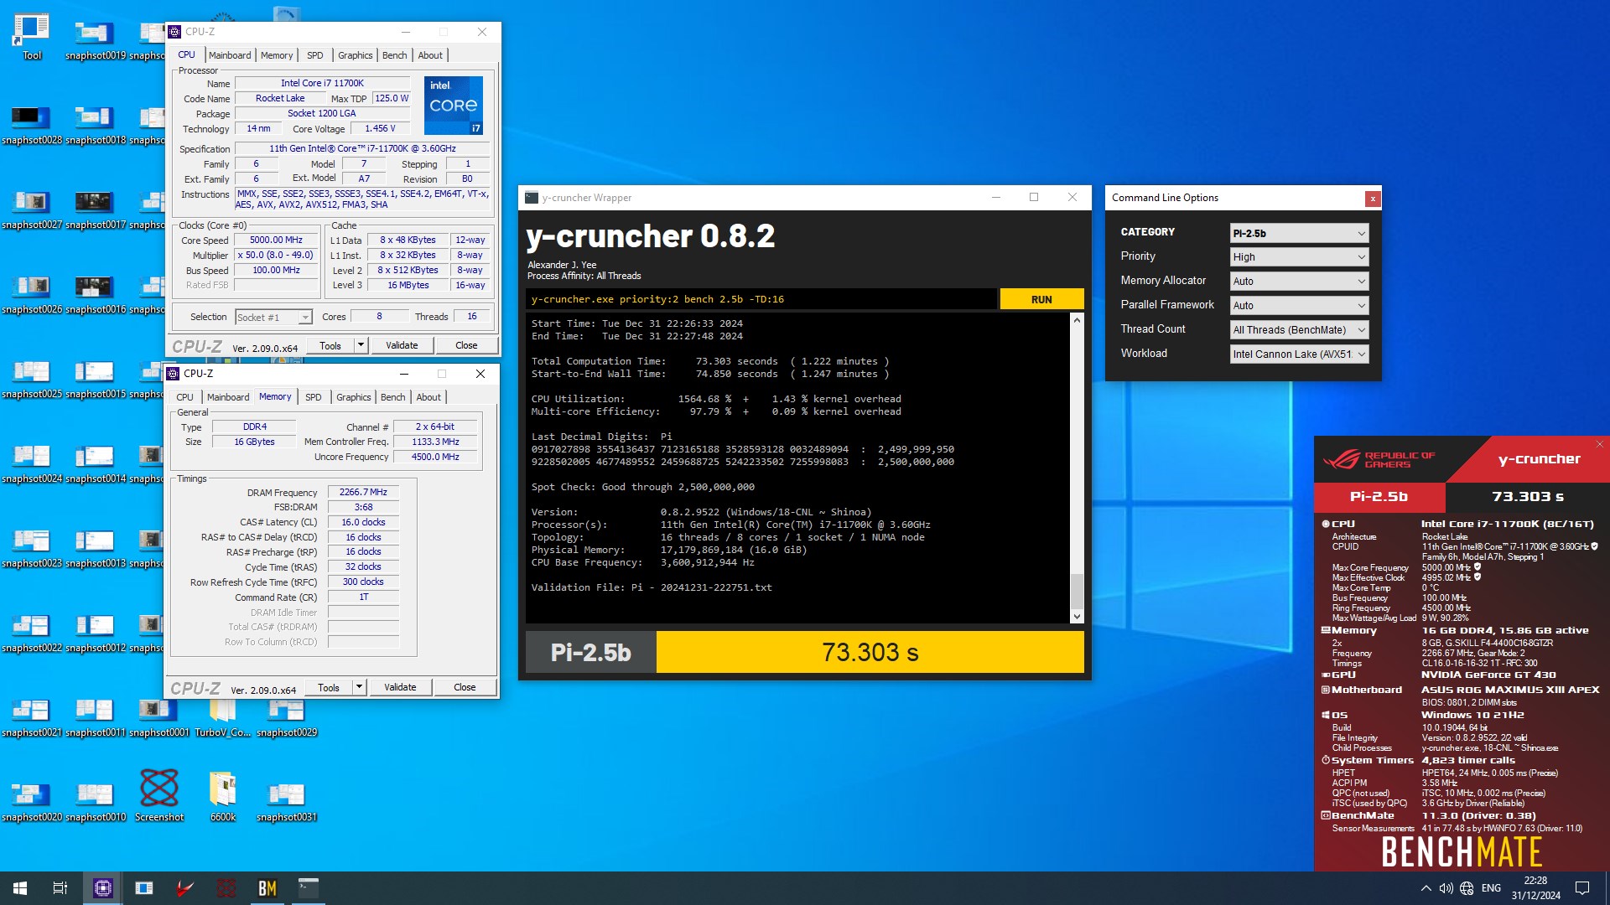Open the blue-window taskbar app icon
1610x905 pixels.
click(x=144, y=888)
